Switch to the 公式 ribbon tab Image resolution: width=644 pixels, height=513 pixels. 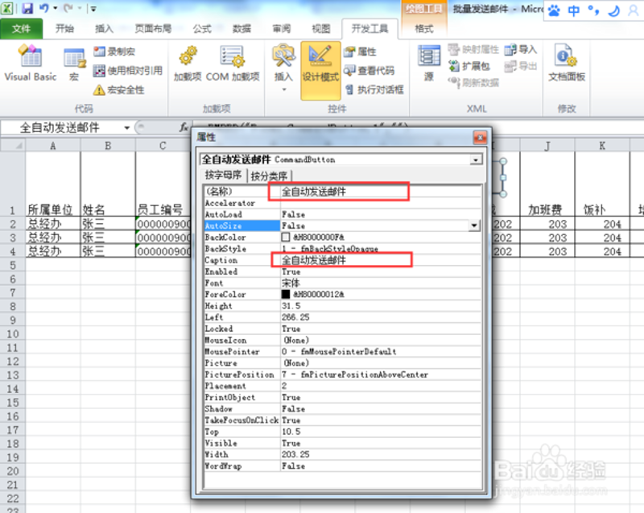point(202,29)
